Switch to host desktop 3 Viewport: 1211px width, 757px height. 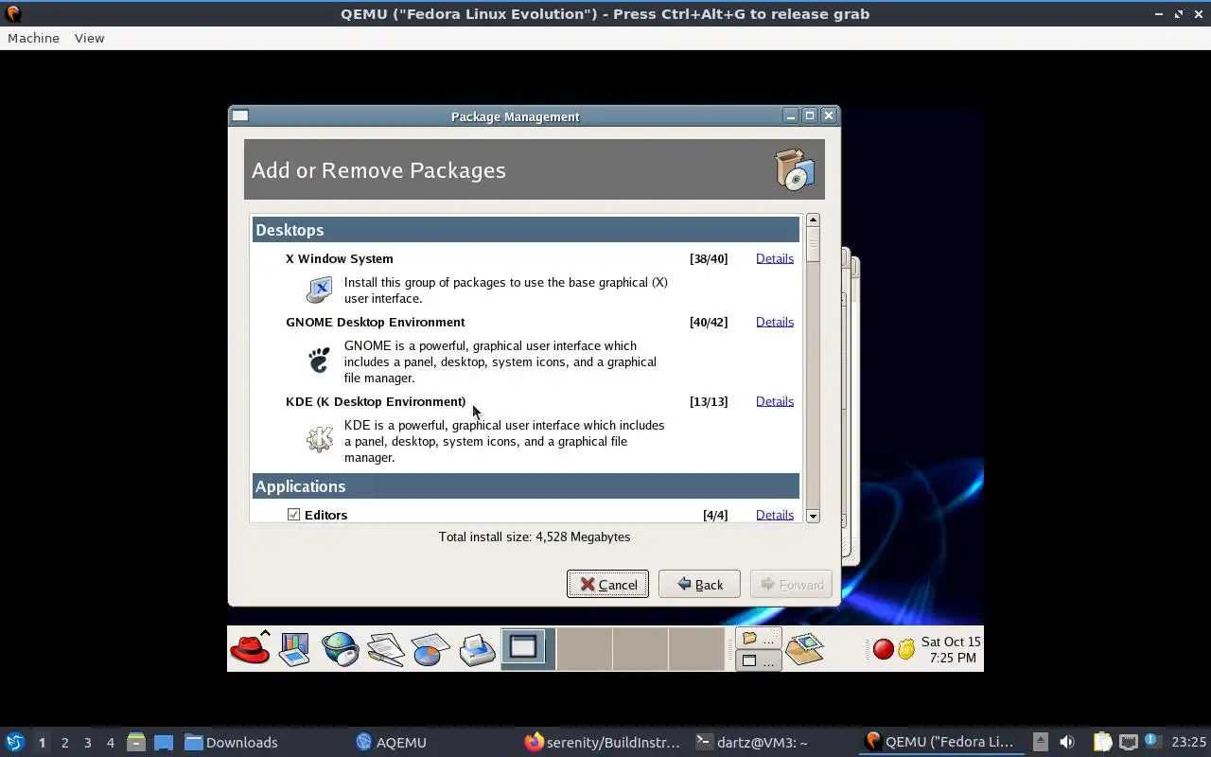[x=87, y=742]
